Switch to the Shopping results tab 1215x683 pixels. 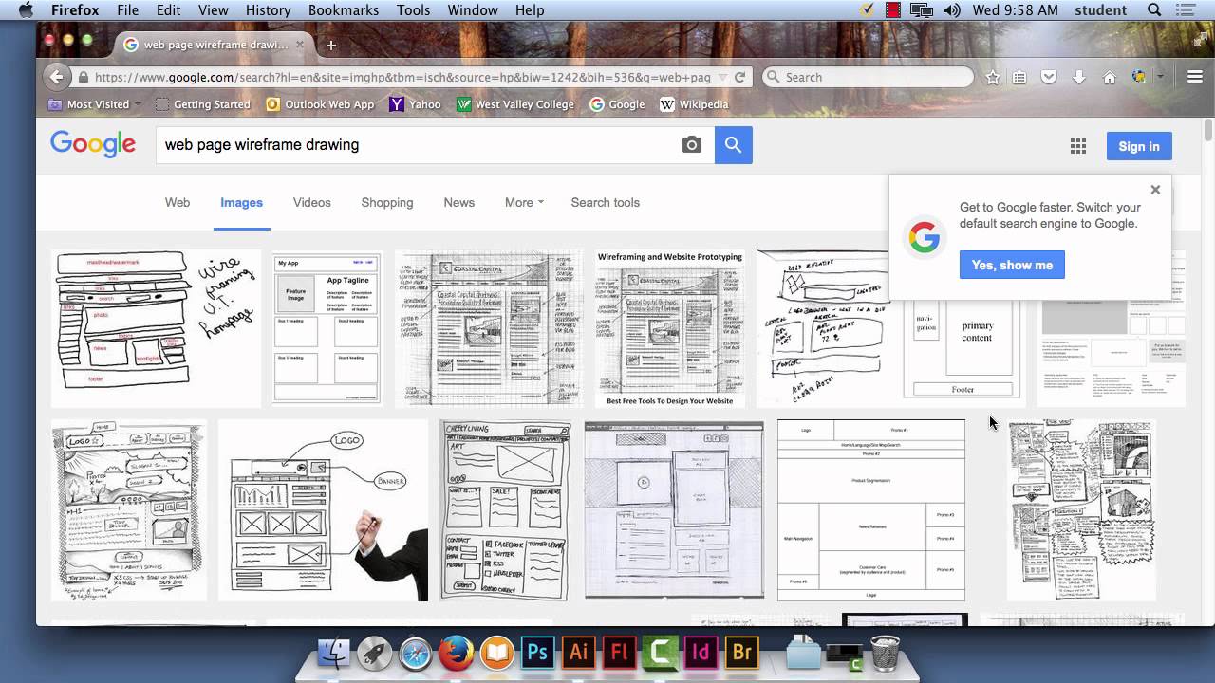pyautogui.click(x=387, y=202)
